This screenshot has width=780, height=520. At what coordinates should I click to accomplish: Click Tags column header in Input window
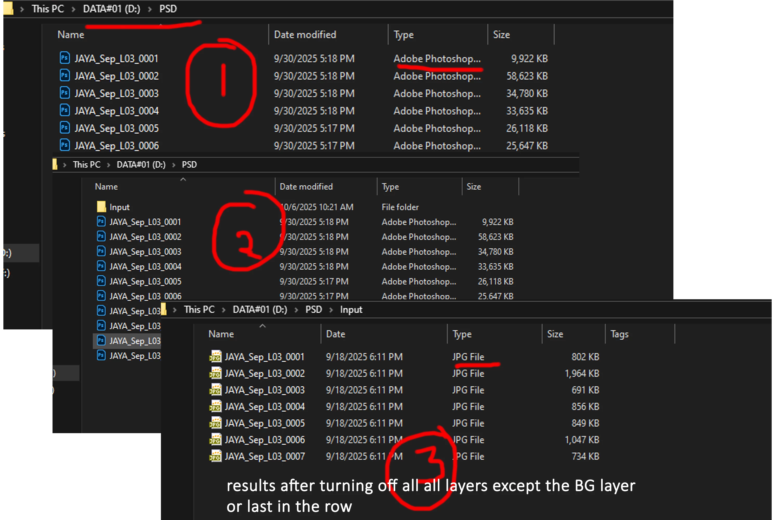(619, 334)
